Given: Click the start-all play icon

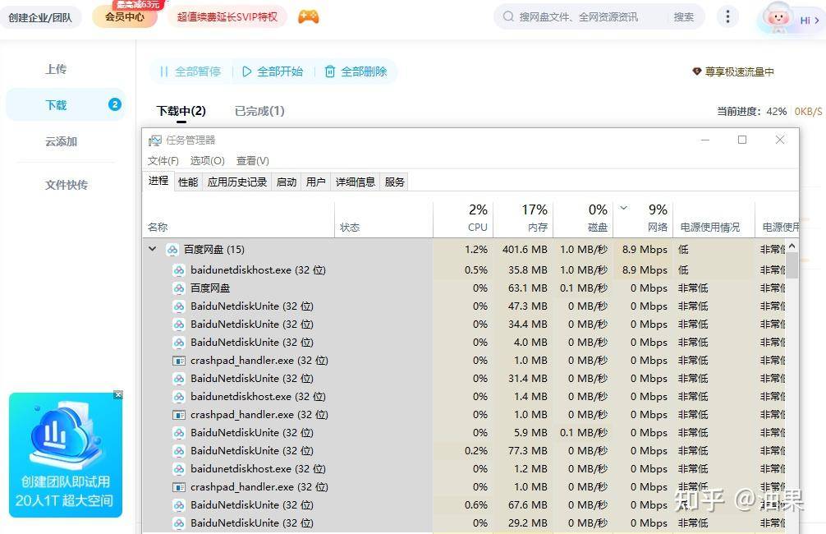Looking at the screenshot, I should coord(246,71).
